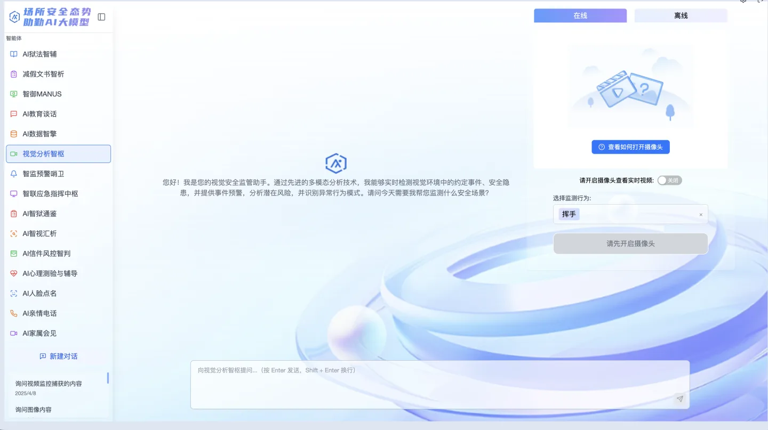
Task: Start a new chat with 新建对话
Action: [x=59, y=356]
